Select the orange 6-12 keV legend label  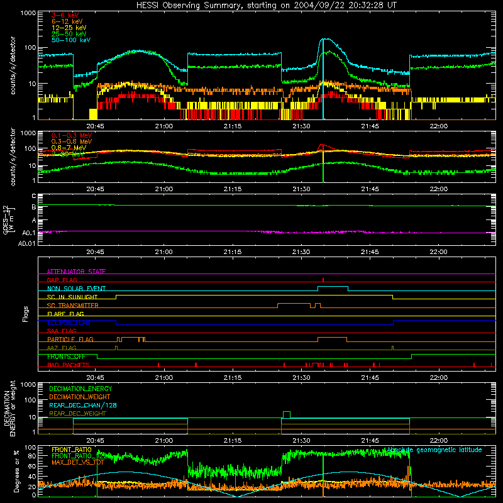tap(67, 21)
